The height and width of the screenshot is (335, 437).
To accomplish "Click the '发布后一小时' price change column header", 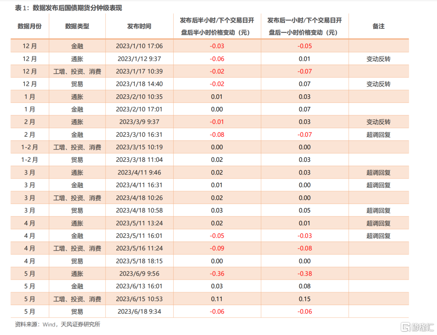I will pyautogui.click(x=304, y=26).
